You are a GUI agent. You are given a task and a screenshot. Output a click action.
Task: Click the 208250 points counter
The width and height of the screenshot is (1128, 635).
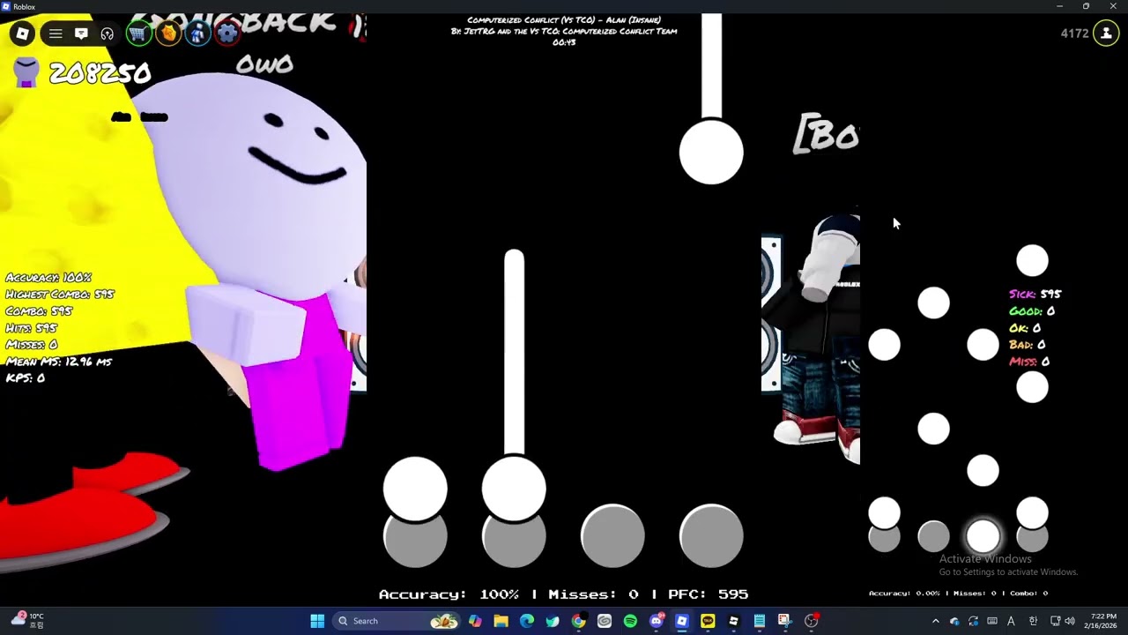[x=100, y=73]
